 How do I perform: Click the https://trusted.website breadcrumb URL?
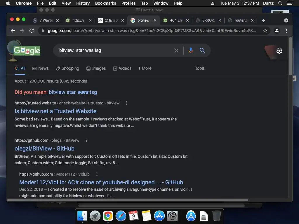pyautogui.click(x=35, y=103)
